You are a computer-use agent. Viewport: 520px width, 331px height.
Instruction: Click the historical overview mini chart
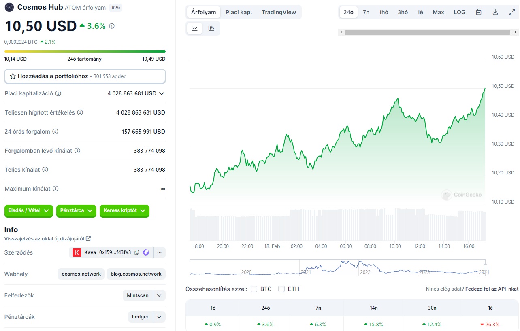click(337, 268)
